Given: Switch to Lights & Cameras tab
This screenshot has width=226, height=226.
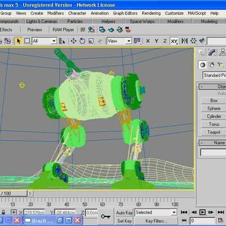Looking at the screenshot, I should point(41,21).
